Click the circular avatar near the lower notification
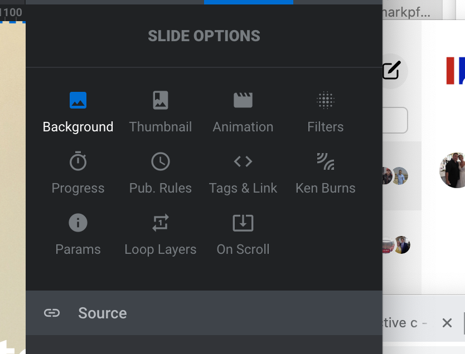 [x=402, y=245]
